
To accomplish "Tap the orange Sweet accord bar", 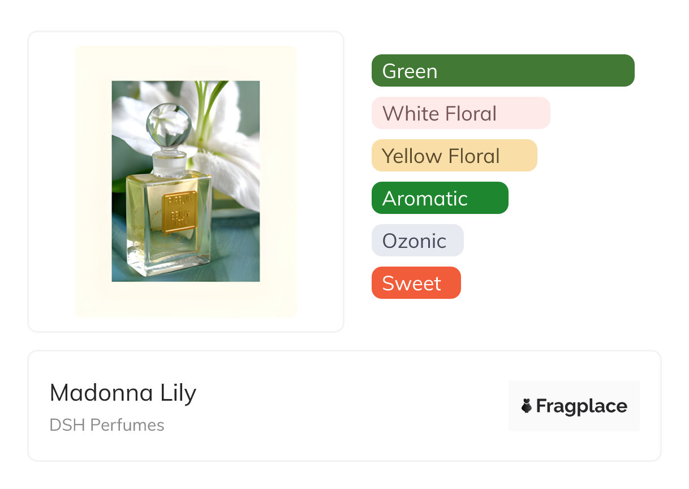I will (x=416, y=283).
